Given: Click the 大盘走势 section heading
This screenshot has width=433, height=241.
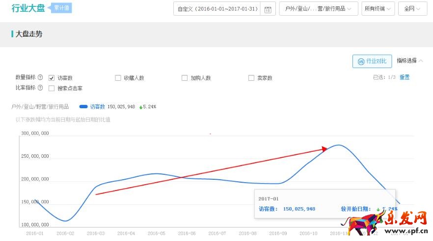Looking at the screenshot, I should (x=29, y=34).
